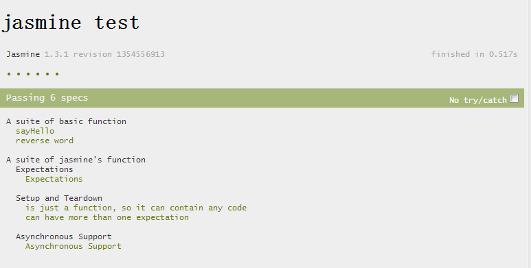The image size is (531, 268).
Task: Open the dark Asynchronous Support suite heading
Action: [x=64, y=236]
